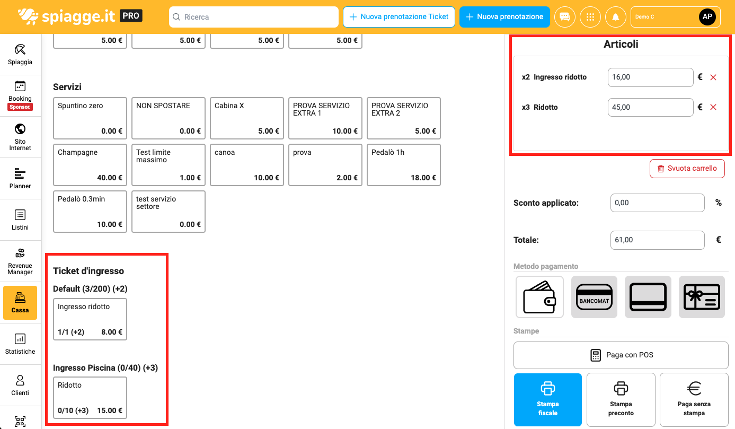Select the credit card payment icon
The image size is (735, 429).
click(x=648, y=297)
